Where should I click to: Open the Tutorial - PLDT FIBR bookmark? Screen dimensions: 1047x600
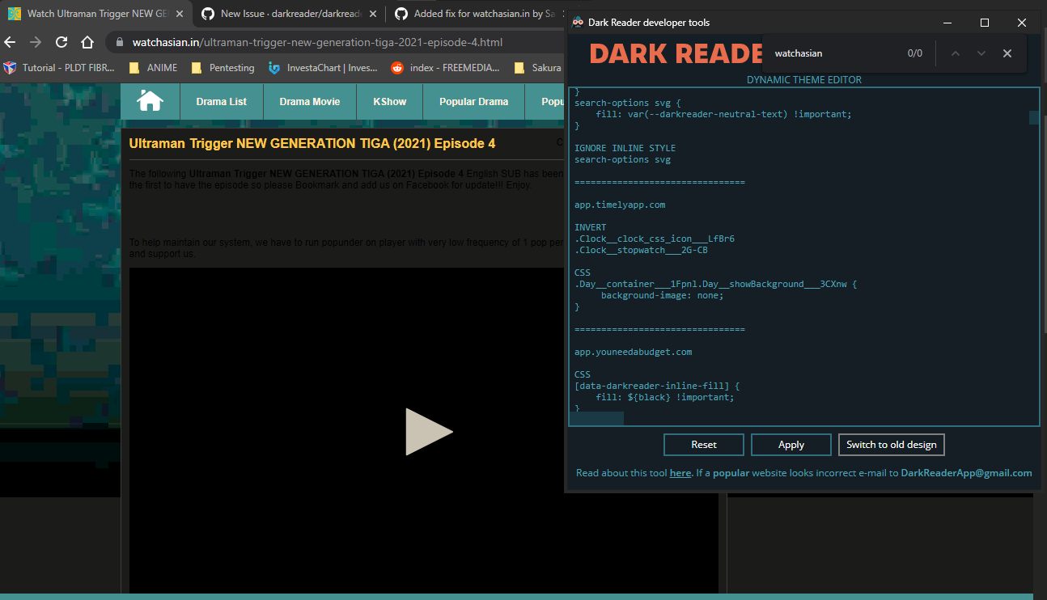[59, 68]
